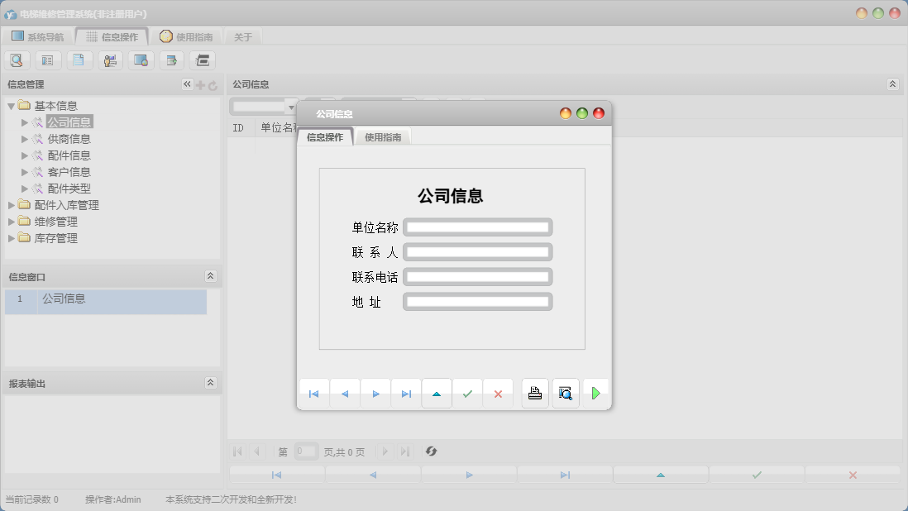
Task: Click the 关于 menu item
Action: pos(243,36)
